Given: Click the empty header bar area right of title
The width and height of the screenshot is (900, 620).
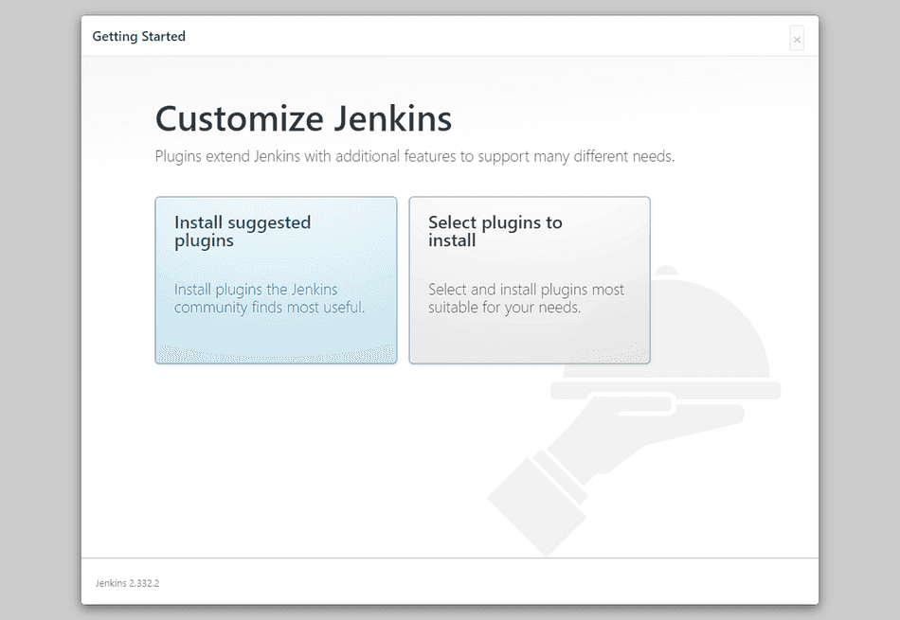Looking at the screenshot, I should (x=474, y=37).
